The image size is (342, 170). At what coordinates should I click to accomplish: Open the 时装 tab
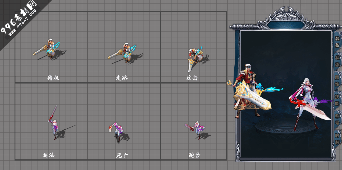(337, 139)
